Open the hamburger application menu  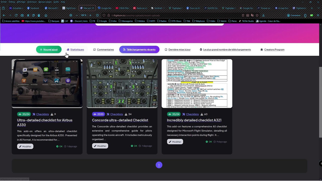pyautogui.click(x=318, y=15)
